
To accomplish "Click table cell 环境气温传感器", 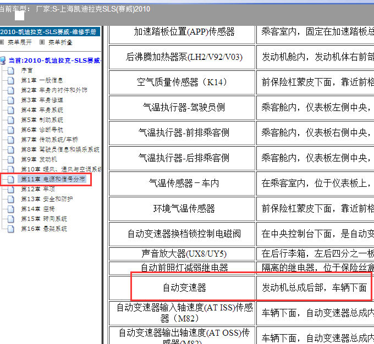I will pyautogui.click(x=182, y=209).
